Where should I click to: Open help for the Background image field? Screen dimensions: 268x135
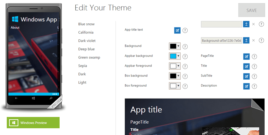[x=261, y=40]
